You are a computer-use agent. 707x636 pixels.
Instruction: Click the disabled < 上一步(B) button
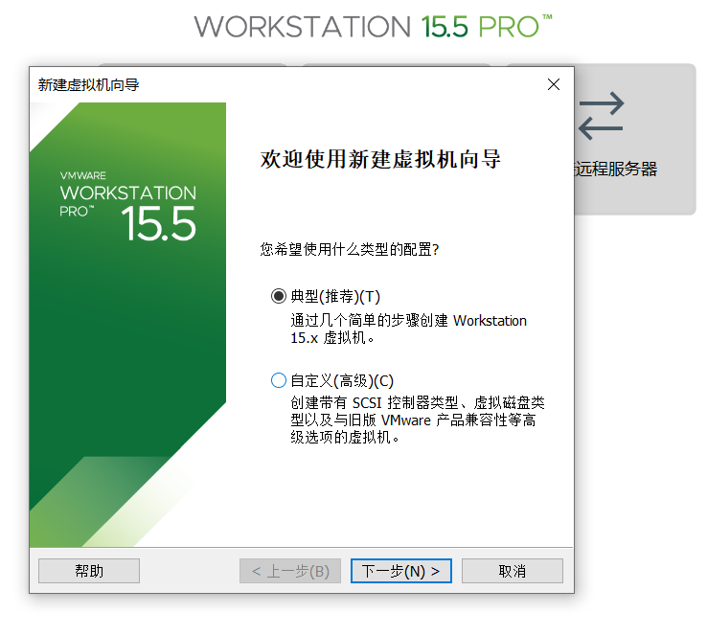pos(290,571)
